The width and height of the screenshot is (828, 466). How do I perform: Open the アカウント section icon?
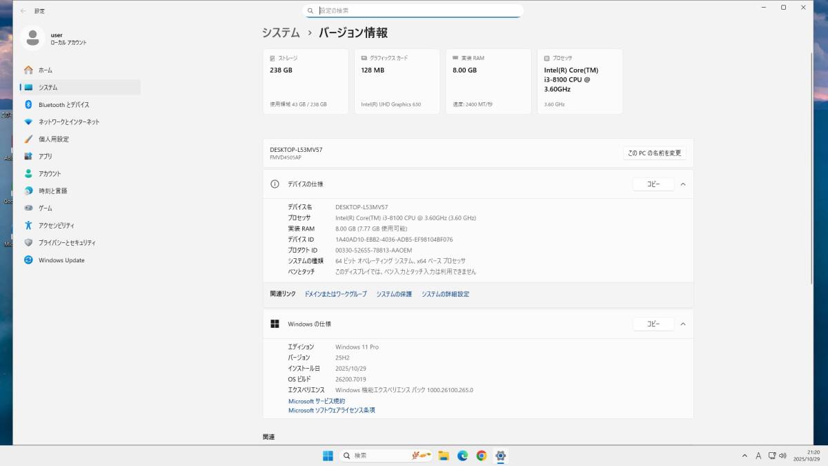pyautogui.click(x=28, y=174)
